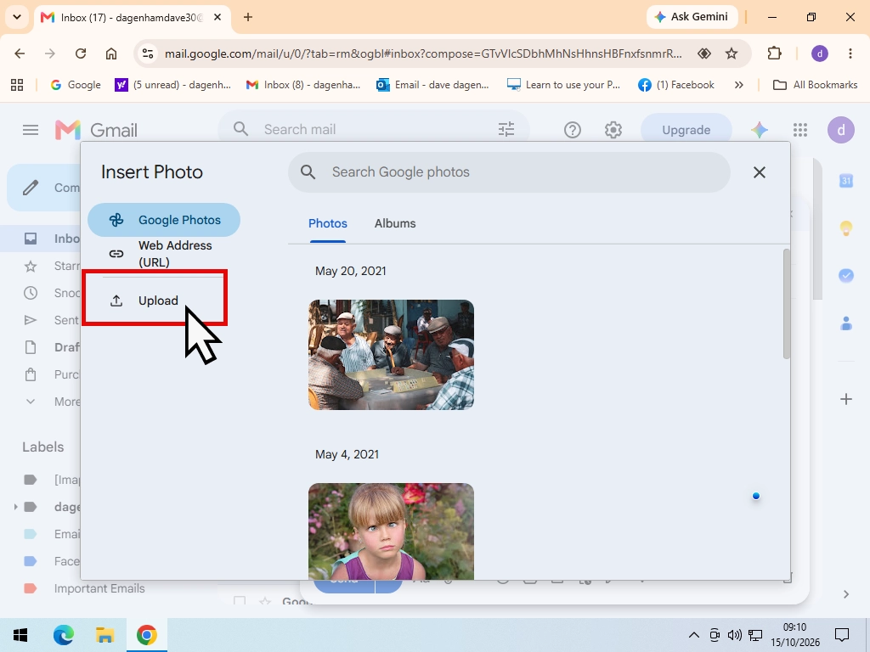Expand the dage... label tree arrow

pos(15,507)
